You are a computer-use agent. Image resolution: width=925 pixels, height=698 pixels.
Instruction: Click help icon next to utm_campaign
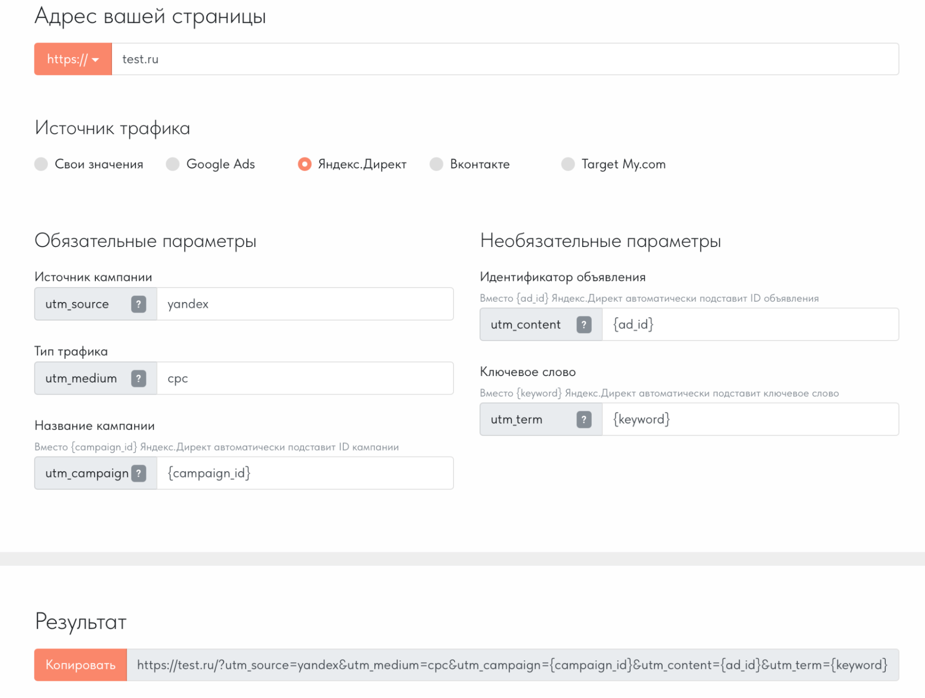click(138, 473)
